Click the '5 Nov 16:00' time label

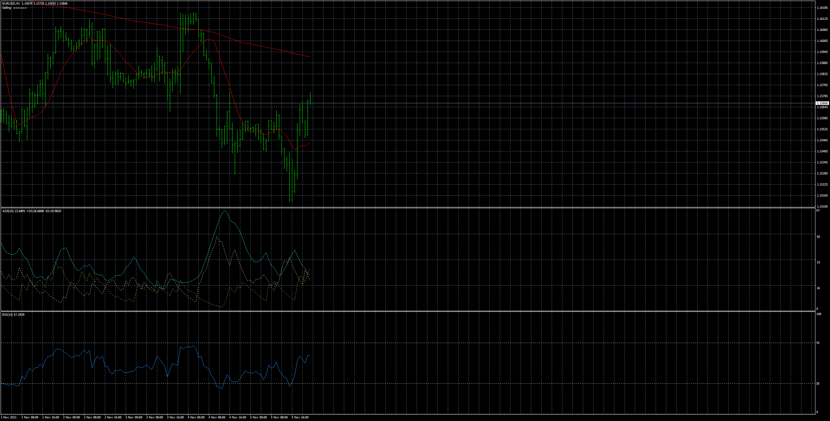click(300, 417)
